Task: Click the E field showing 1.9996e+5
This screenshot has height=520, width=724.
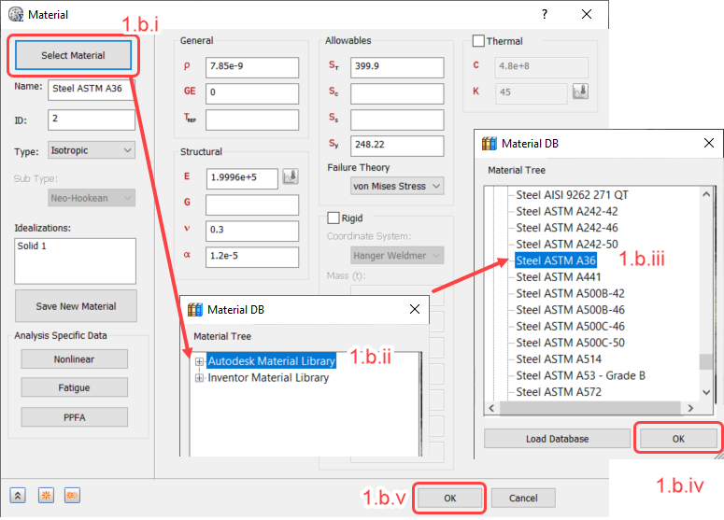Action: (x=242, y=178)
